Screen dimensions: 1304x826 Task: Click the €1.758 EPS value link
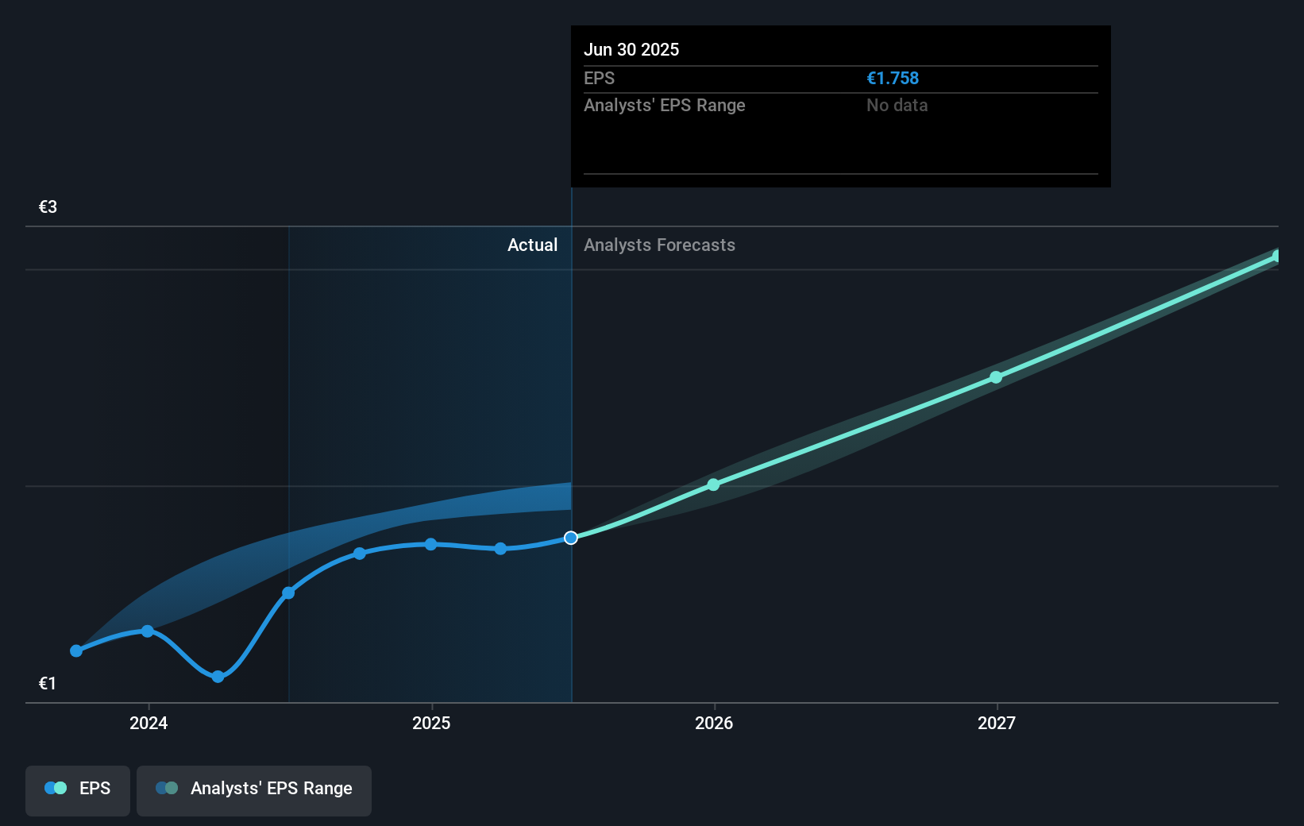893,78
